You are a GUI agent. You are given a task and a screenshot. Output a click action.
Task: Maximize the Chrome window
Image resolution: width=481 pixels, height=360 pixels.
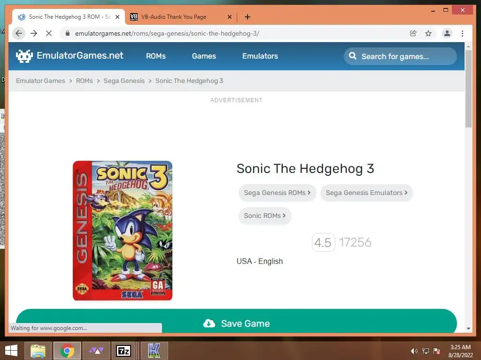(x=446, y=10)
